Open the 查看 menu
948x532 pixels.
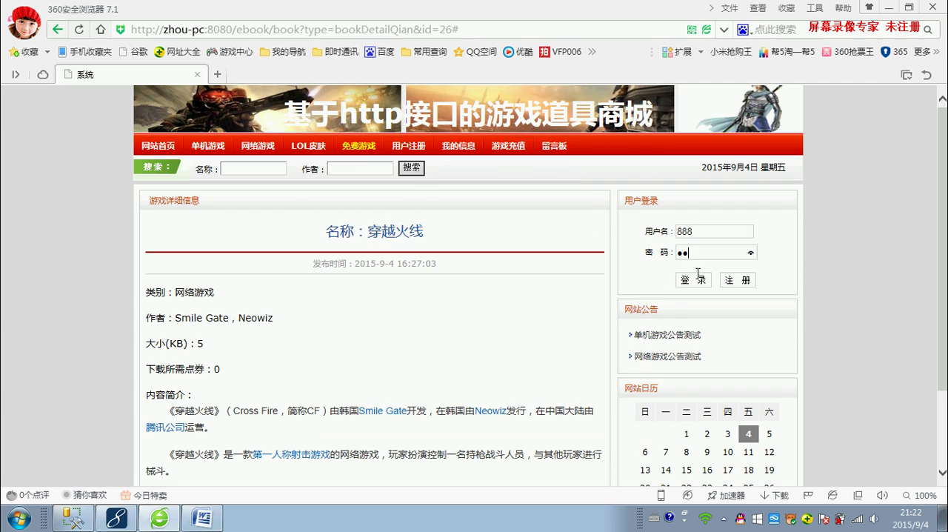click(758, 8)
